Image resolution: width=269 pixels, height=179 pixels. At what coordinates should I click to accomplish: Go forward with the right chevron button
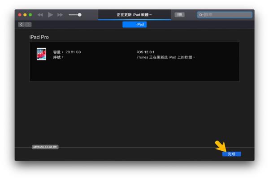pyautogui.click(x=28, y=25)
